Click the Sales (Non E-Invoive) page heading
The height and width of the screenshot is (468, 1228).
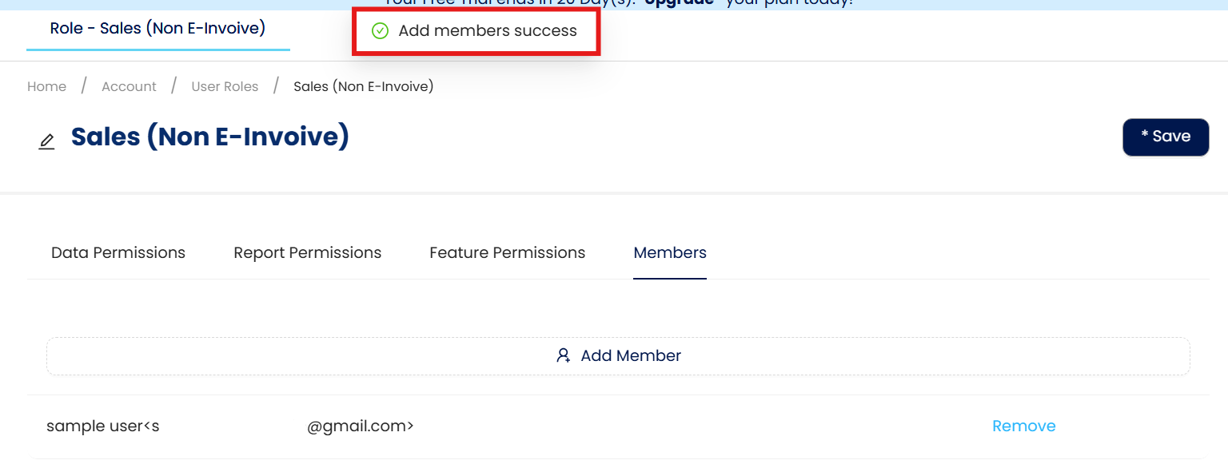click(x=210, y=137)
